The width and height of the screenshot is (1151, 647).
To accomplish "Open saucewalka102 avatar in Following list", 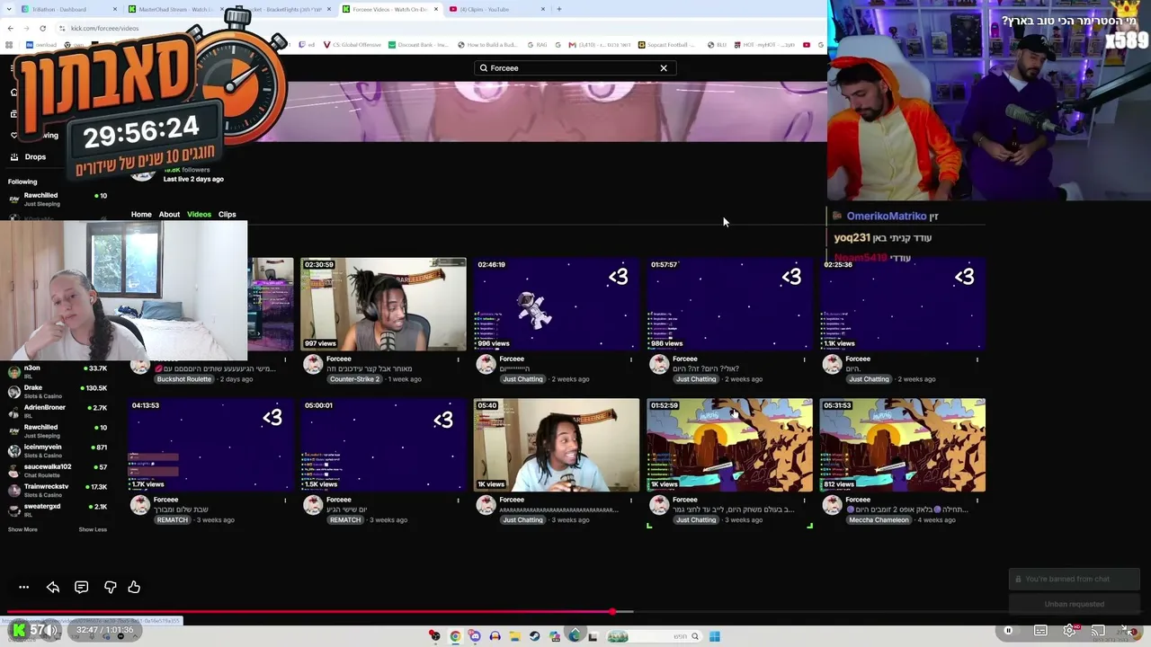I will point(13,471).
